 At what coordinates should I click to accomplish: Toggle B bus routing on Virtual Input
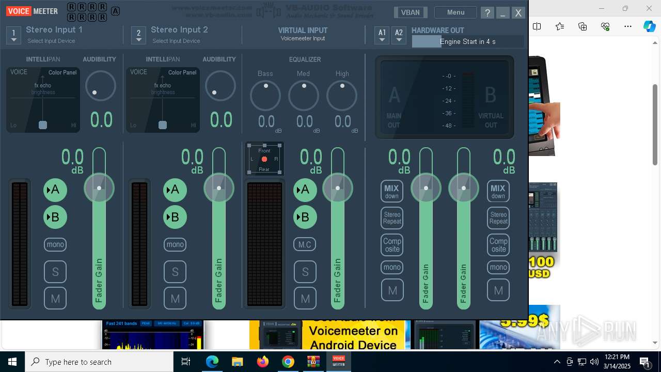(305, 217)
